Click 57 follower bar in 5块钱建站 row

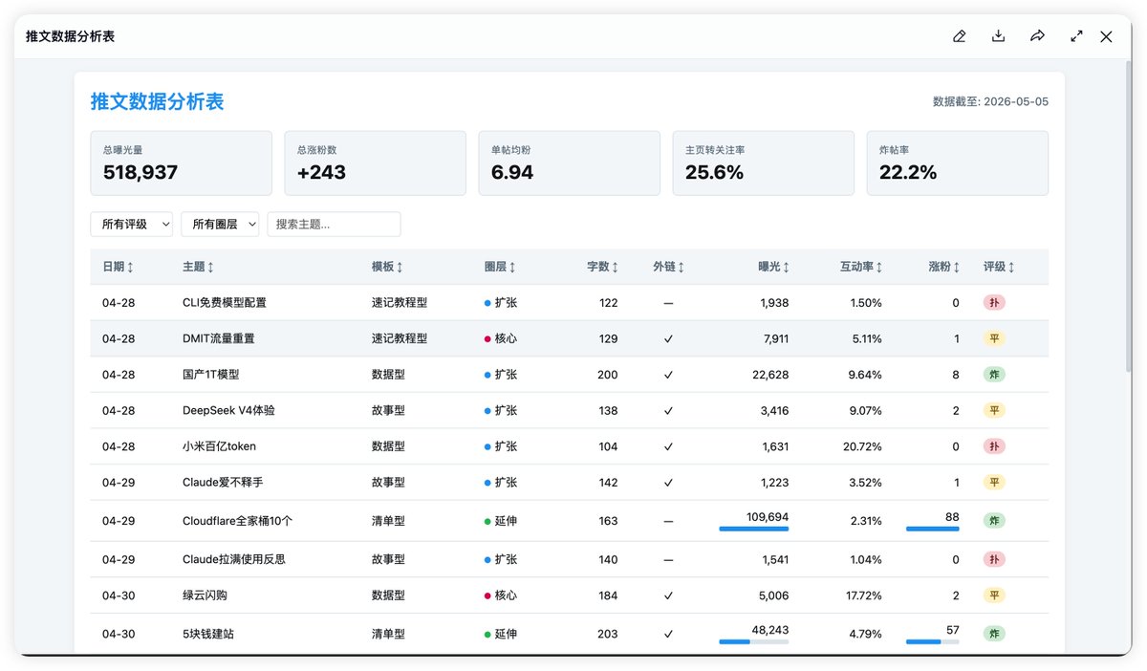(933, 642)
